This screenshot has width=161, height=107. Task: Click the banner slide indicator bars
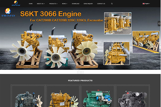[80, 72]
